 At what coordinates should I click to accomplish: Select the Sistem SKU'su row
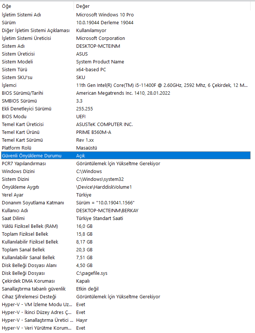coord(126,78)
